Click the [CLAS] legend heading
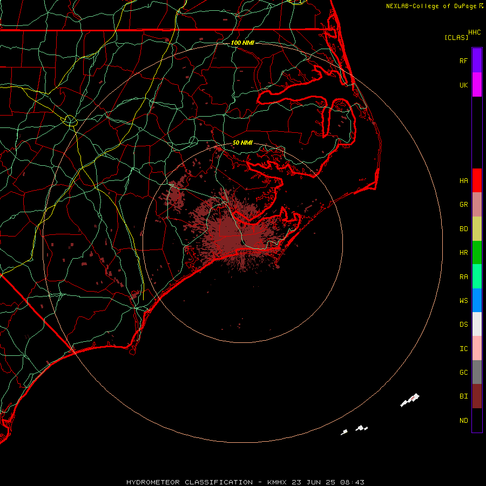 coord(456,37)
